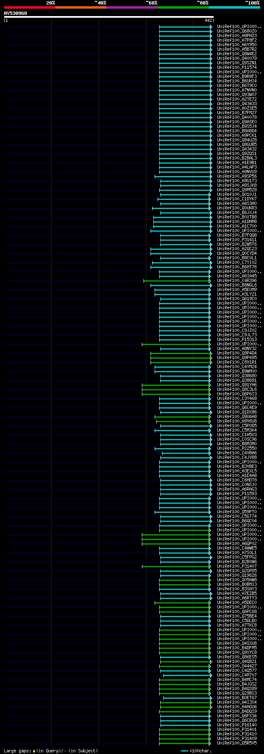This screenshot has width=264, height=754.
Task: Select hit label UniRef100_C5P0D5
Action: [237, 426]
